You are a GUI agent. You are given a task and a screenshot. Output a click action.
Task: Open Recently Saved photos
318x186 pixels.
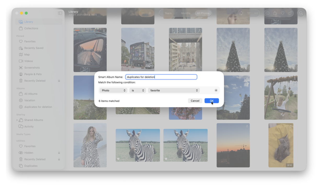tap(34, 48)
